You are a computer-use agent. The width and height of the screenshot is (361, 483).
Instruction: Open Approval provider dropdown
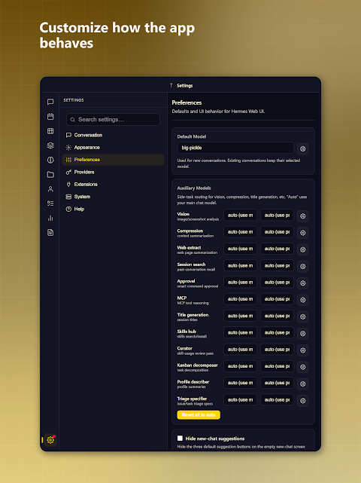coord(277,282)
